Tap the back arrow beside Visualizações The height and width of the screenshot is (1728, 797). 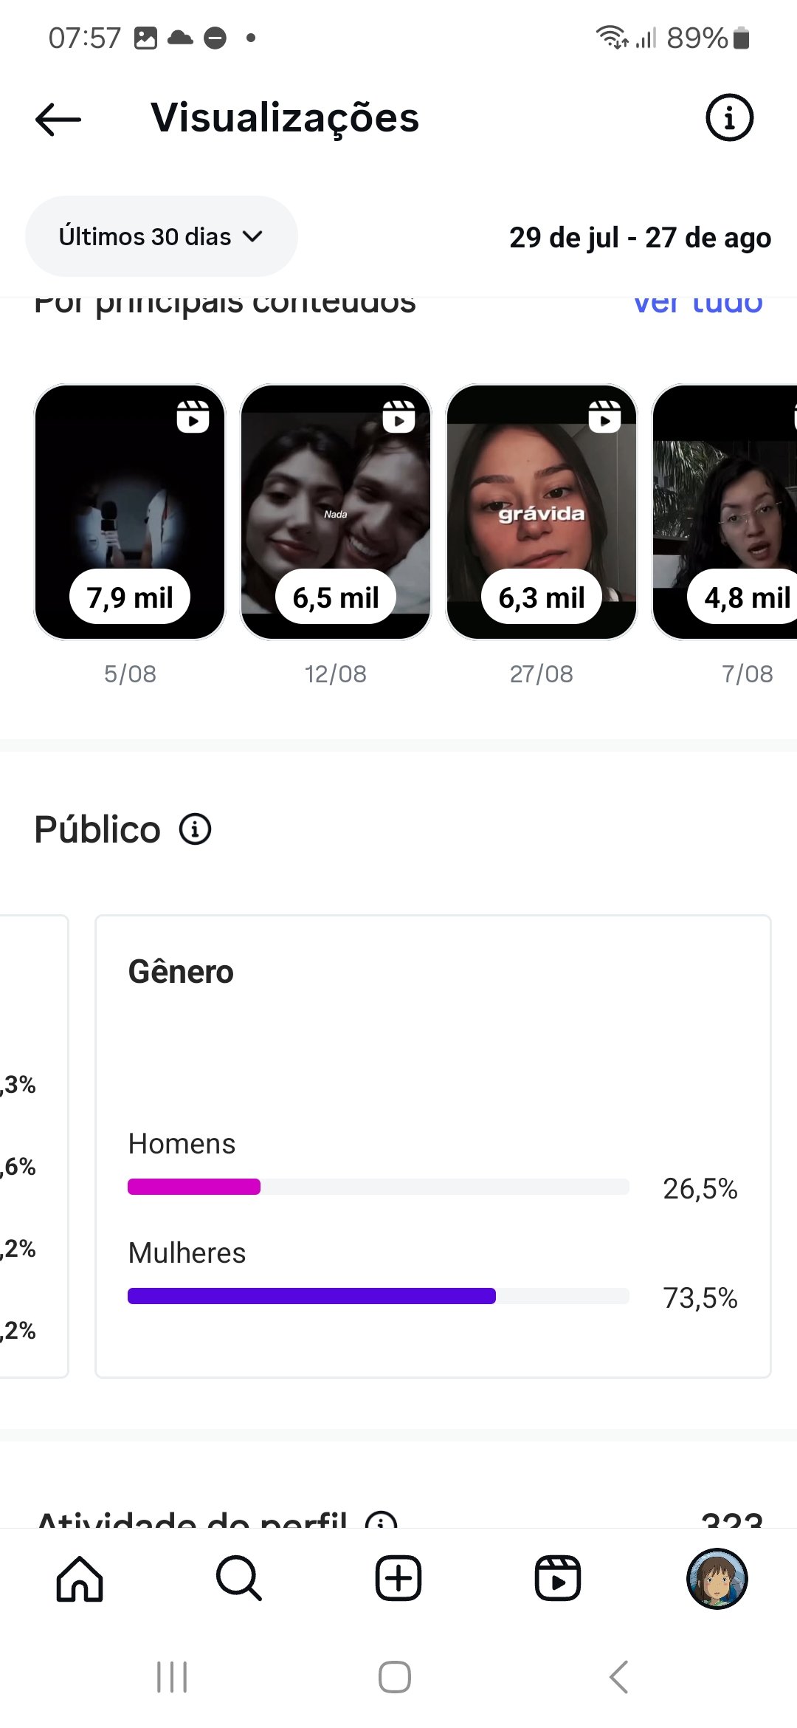coord(58,119)
